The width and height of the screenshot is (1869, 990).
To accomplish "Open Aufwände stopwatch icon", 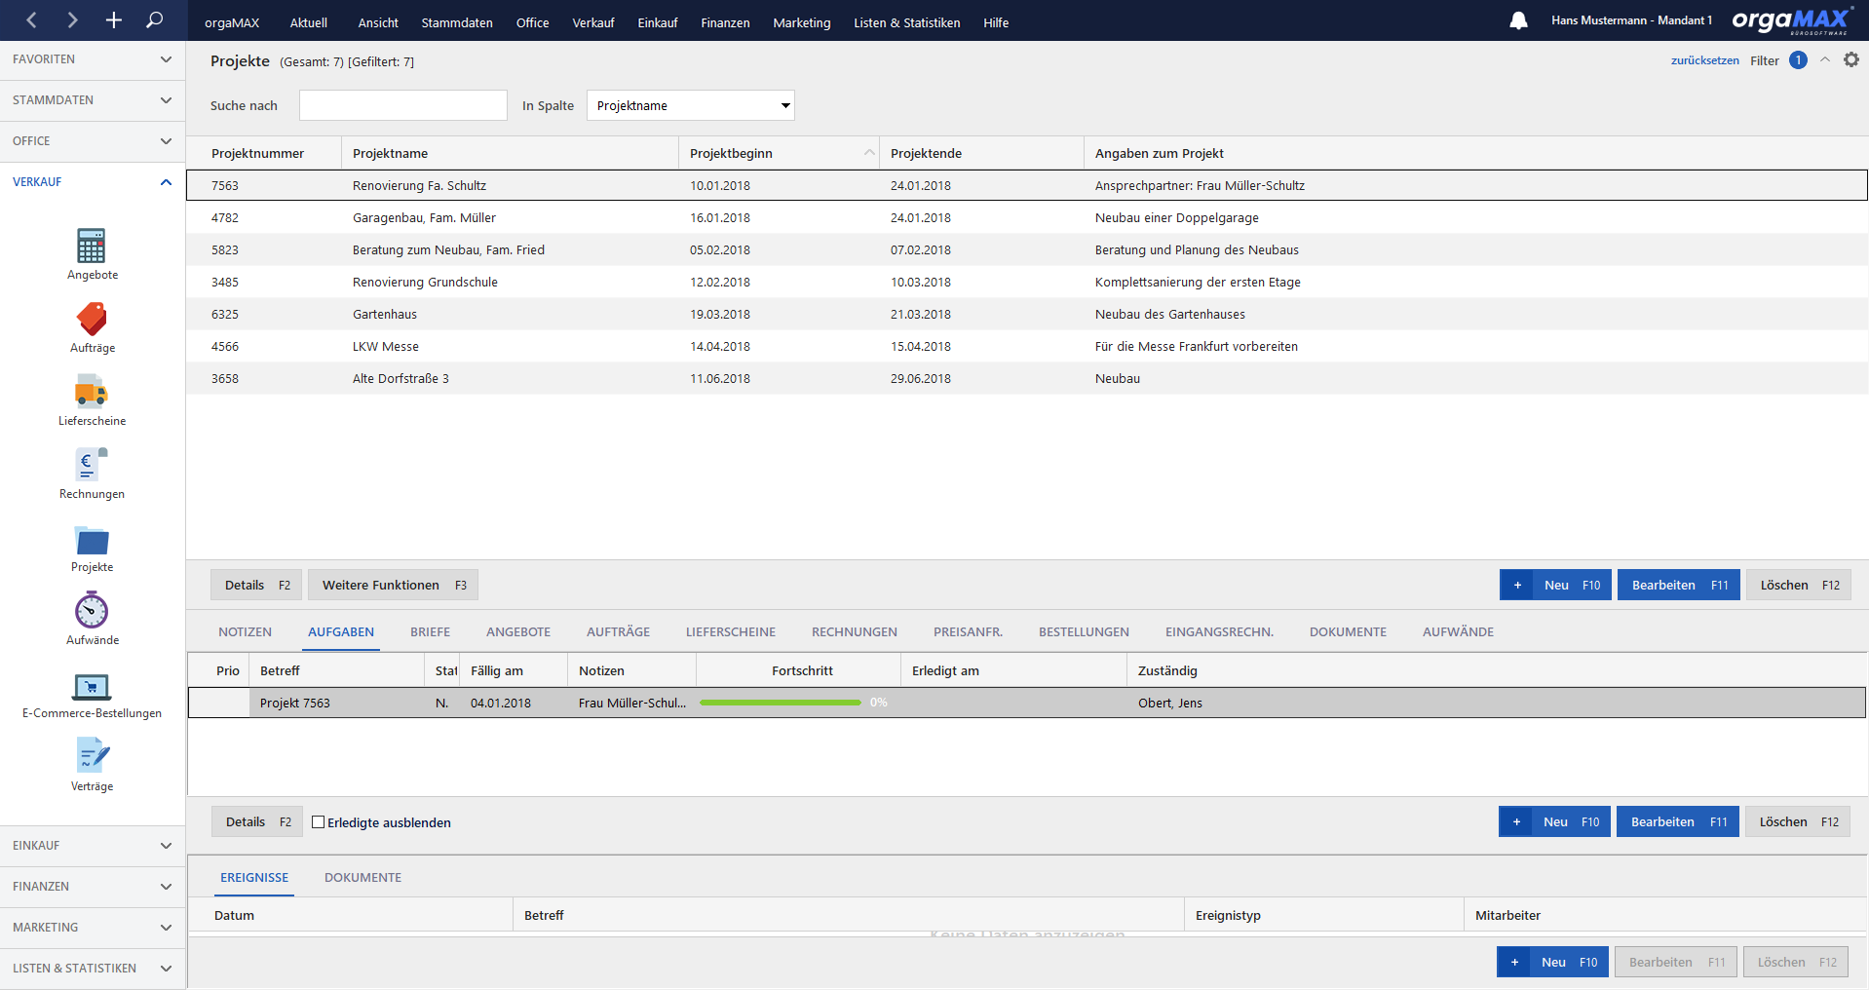I will [92, 610].
